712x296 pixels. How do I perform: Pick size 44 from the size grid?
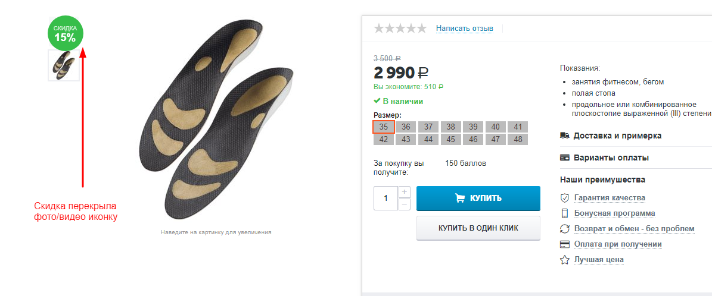[428, 140]
